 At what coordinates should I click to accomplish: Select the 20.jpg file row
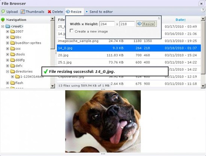[129, 55]
